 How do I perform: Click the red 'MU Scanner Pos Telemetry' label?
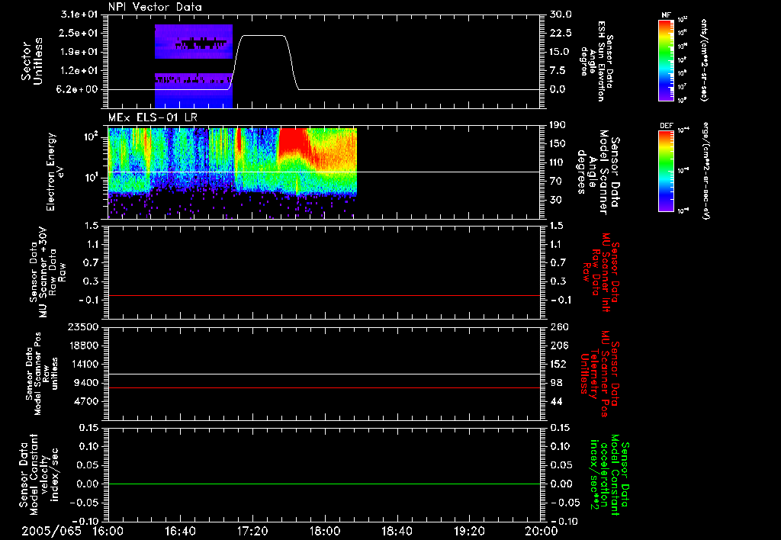point(599,374)
